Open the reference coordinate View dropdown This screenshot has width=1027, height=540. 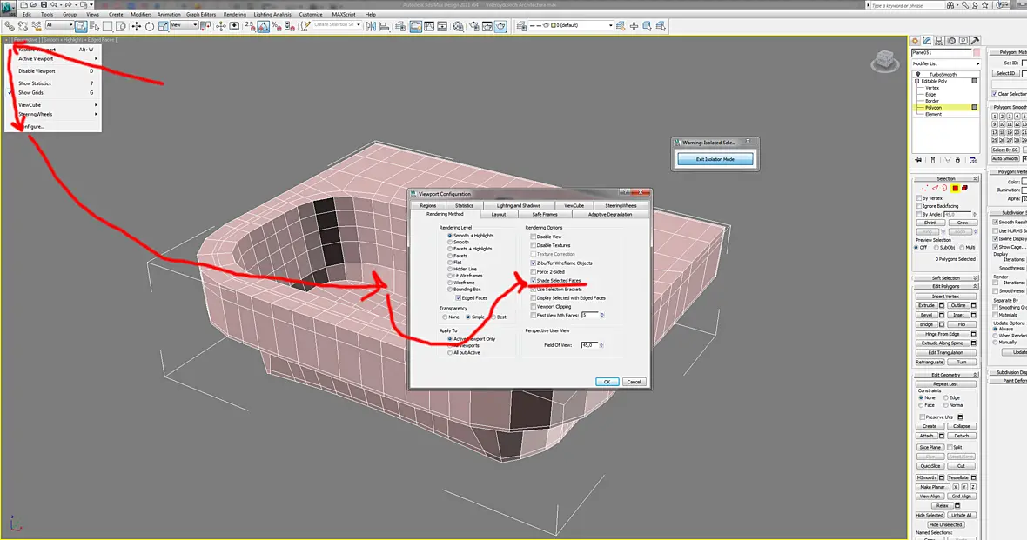pos(184,25)
